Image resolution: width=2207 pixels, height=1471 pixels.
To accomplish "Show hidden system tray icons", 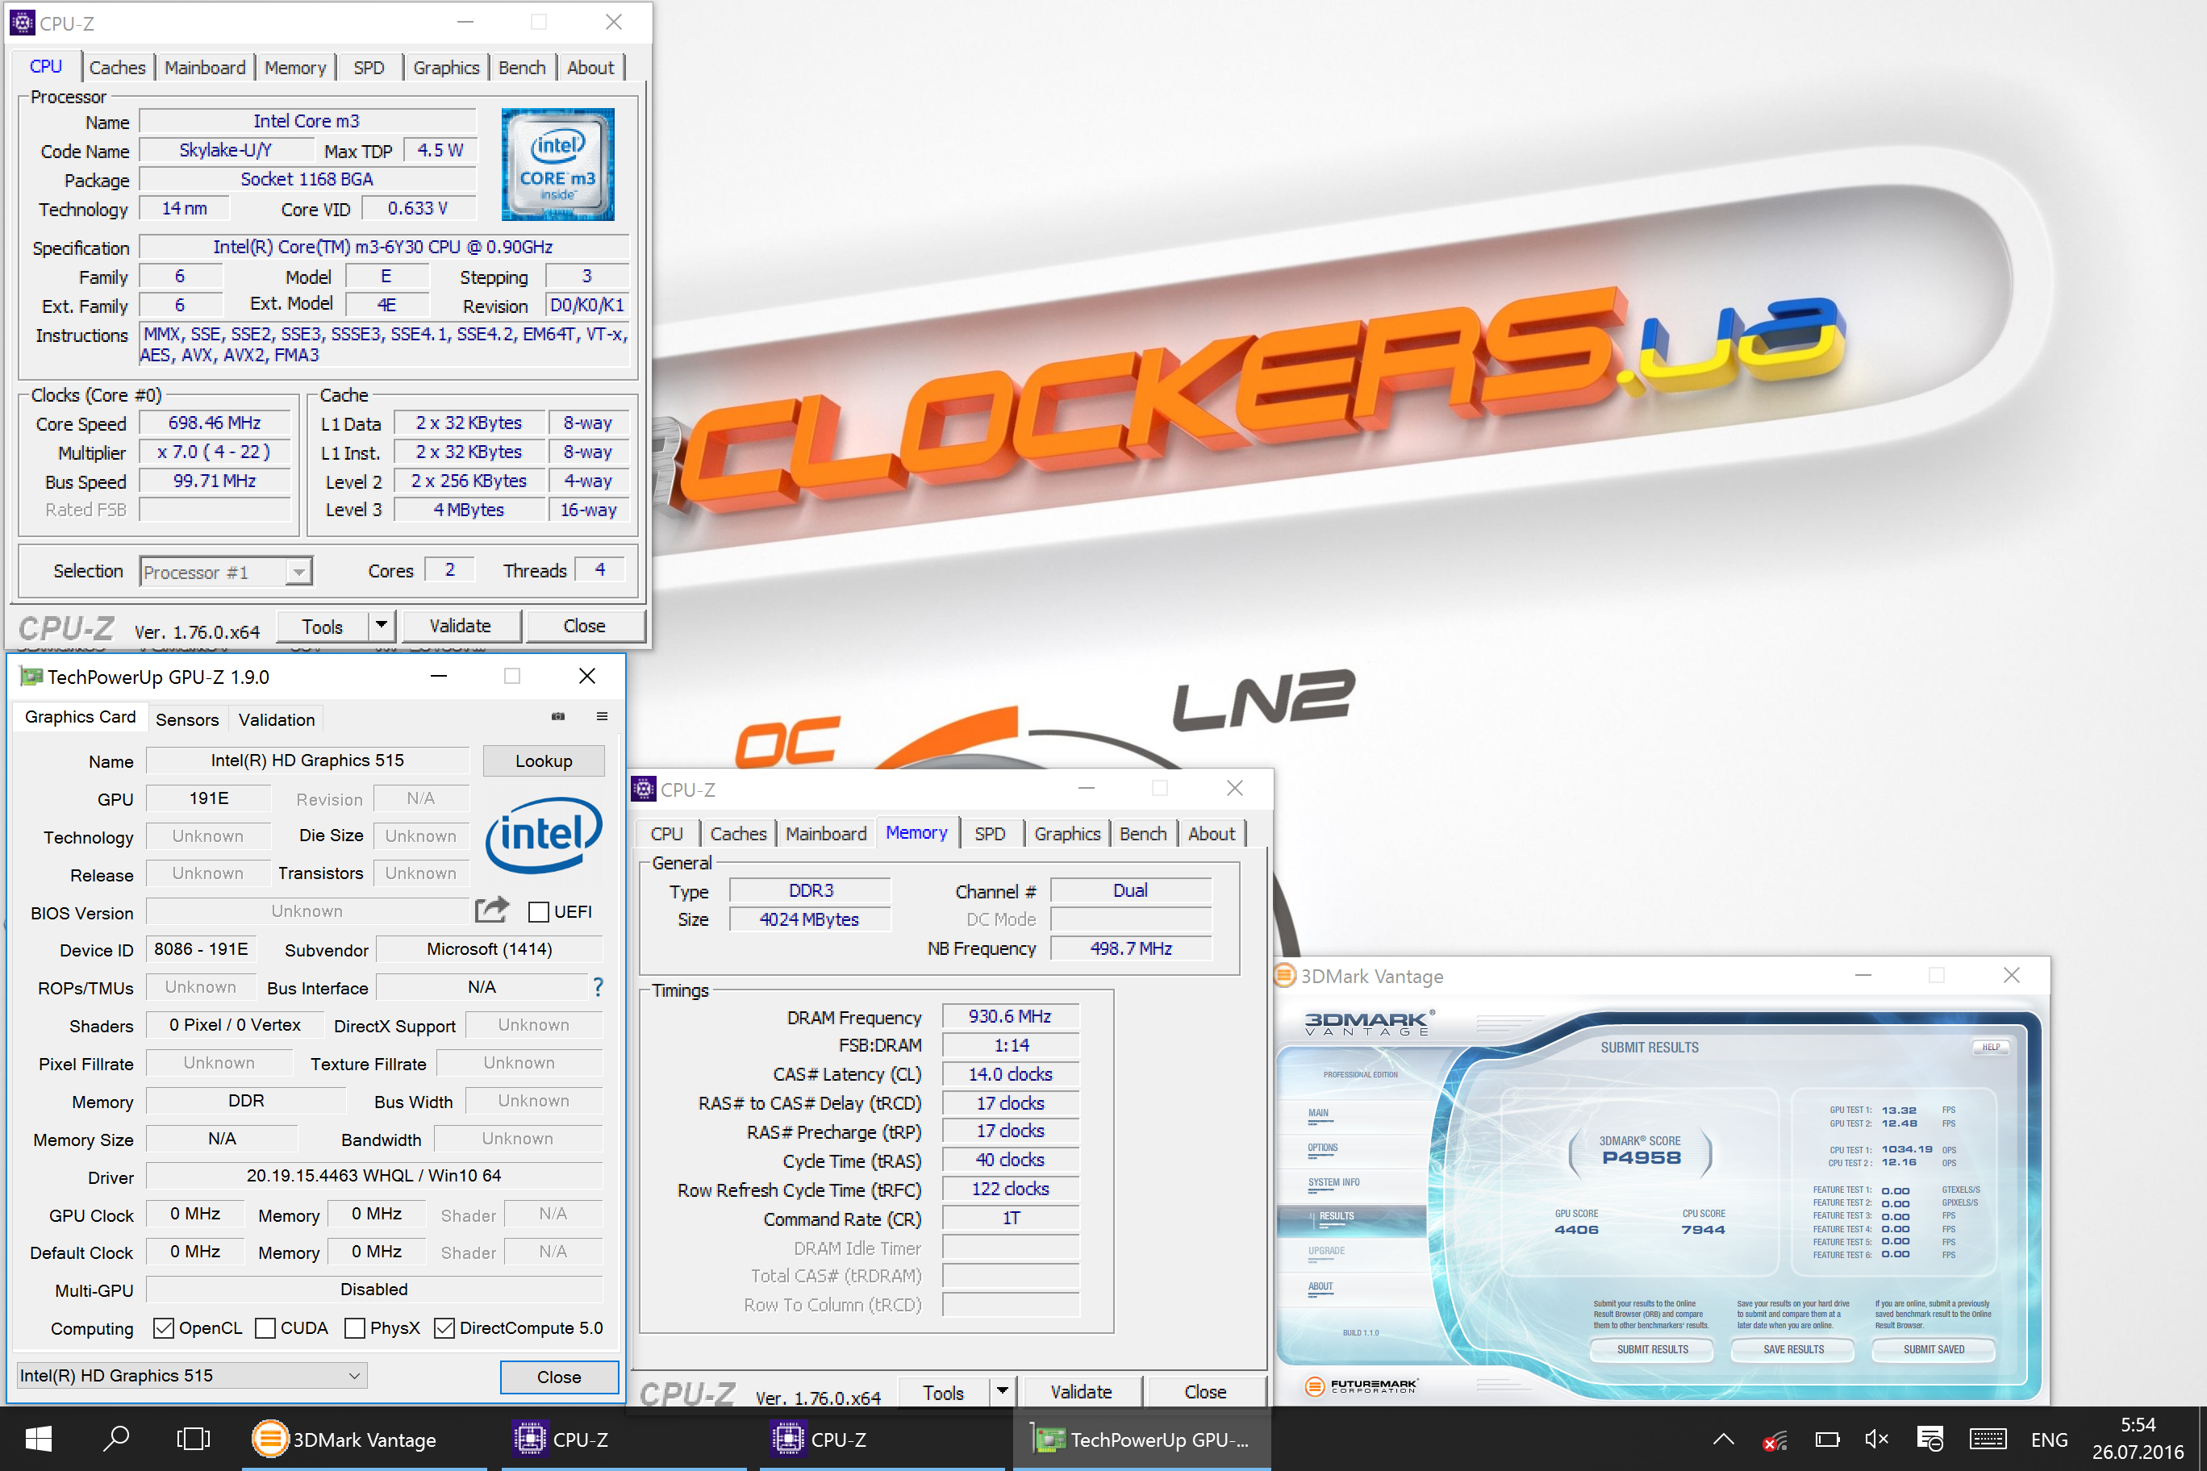I will click(x=1723, y=1439).
